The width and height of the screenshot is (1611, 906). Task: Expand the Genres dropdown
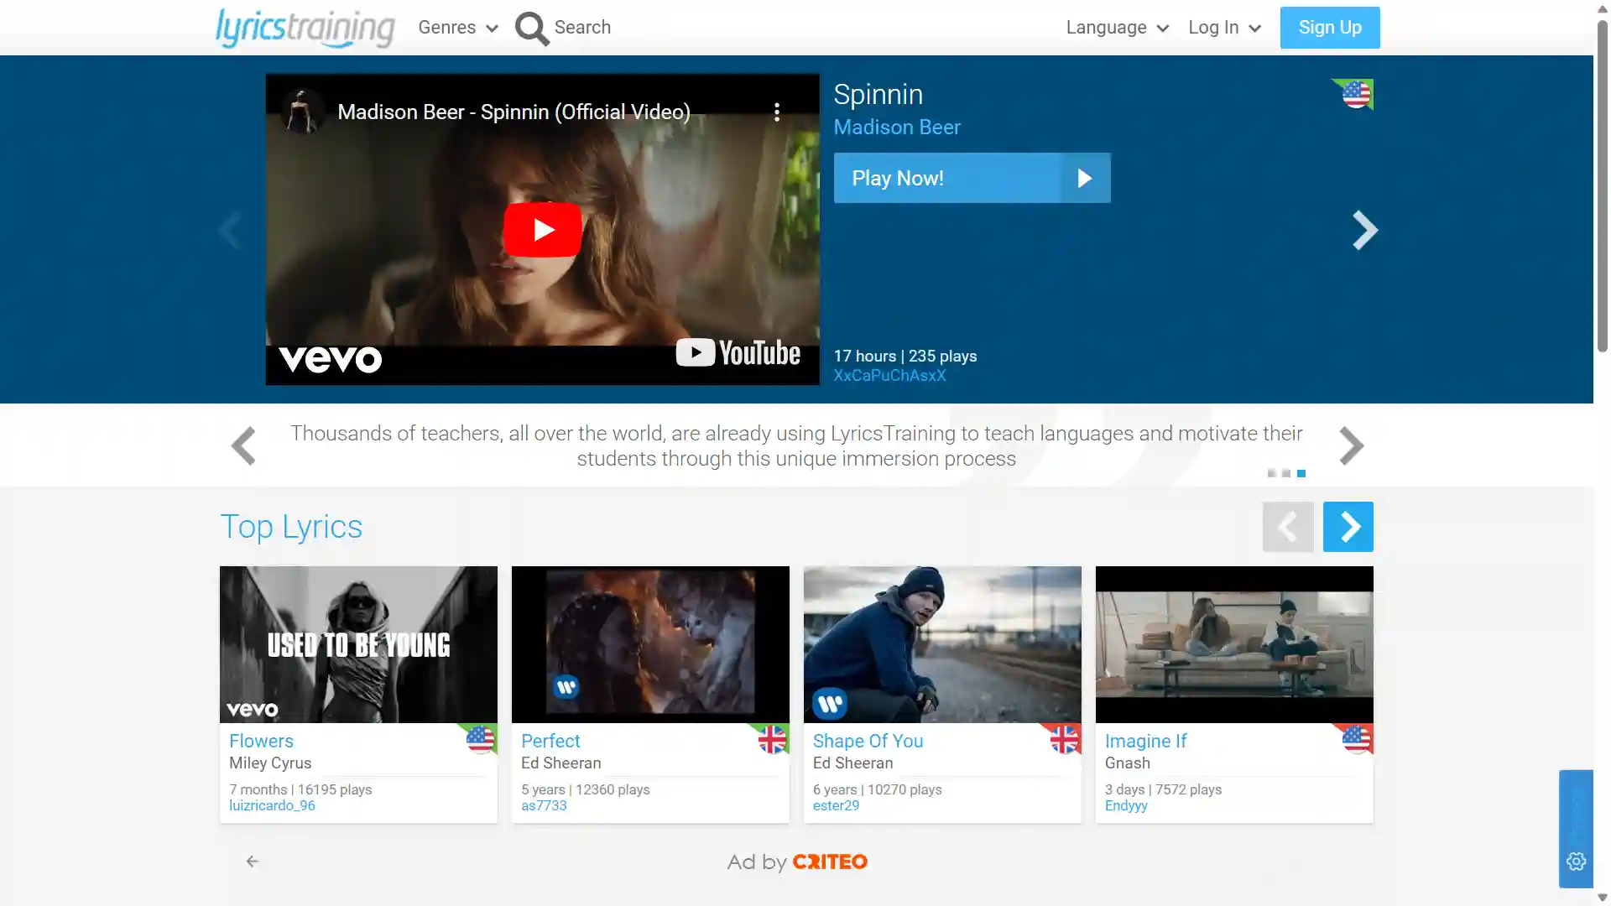point(458,28)
